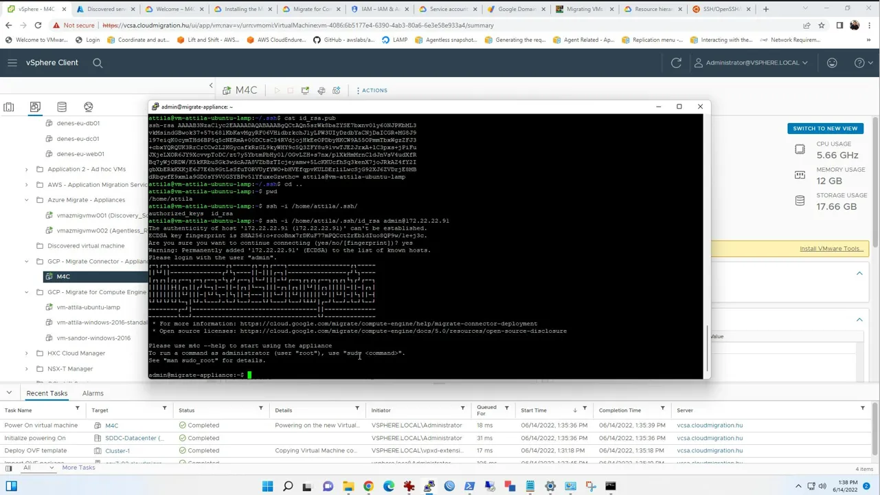
Task: Open M4C target link in tasks
Action: pos(111,426)
